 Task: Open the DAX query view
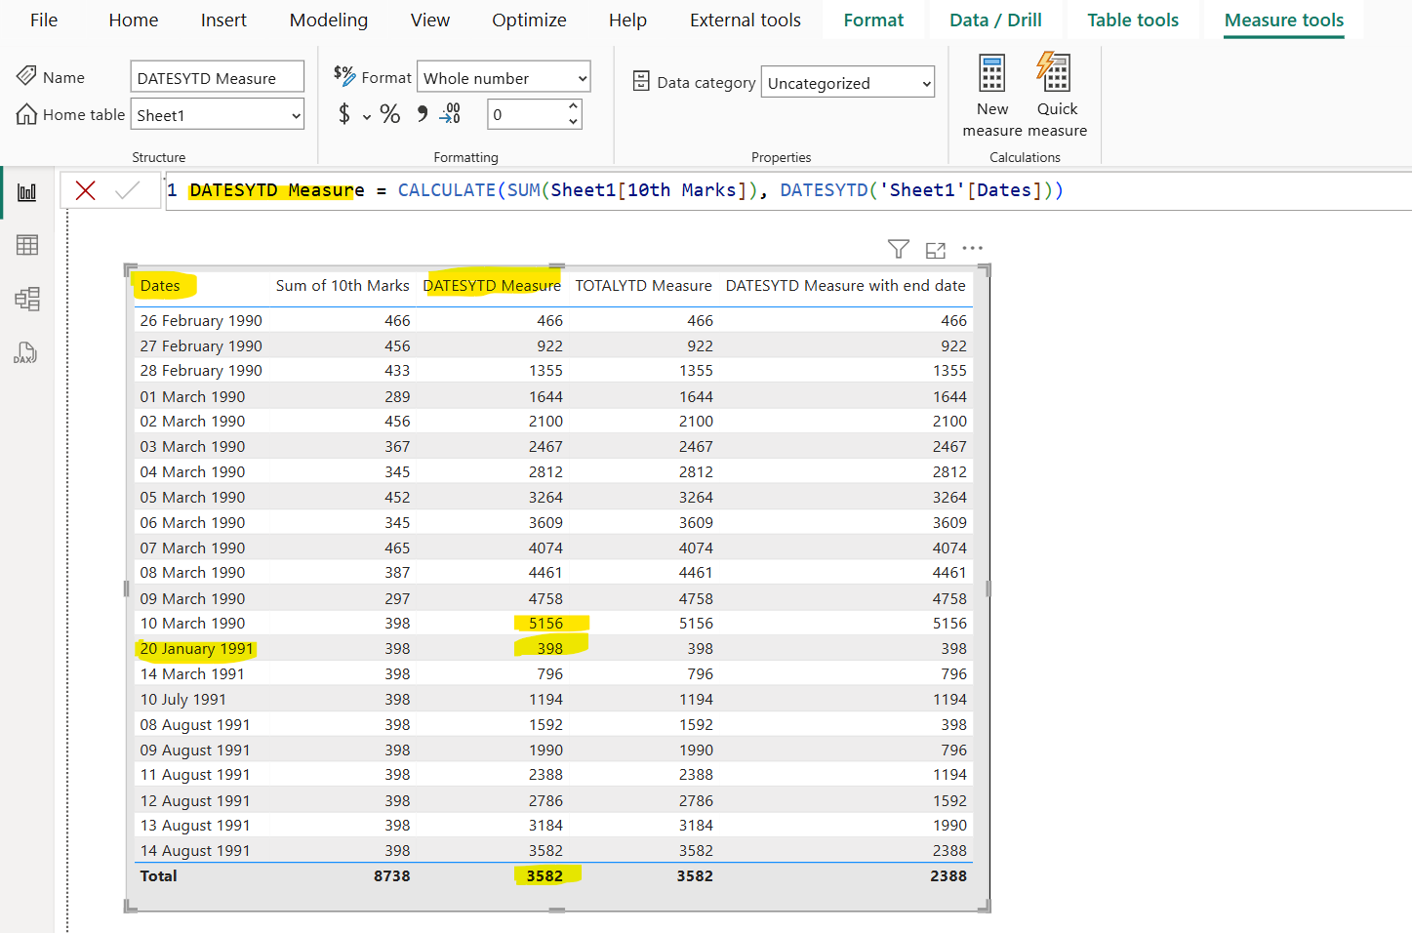[x=26, y=352]
